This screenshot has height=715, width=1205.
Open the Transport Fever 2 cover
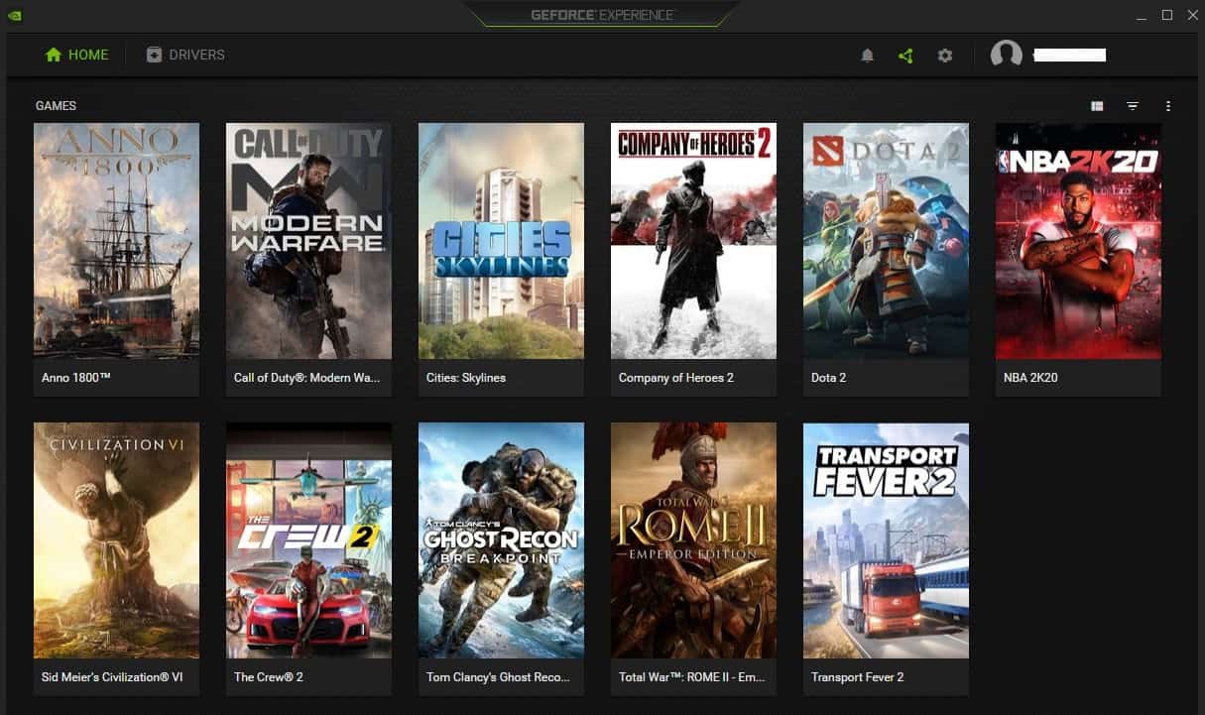pos(886,540)
